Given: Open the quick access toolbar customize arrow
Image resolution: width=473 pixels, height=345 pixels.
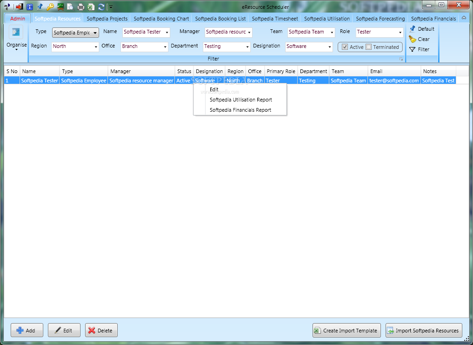Looking at the screenshot, I should (111, 7).
